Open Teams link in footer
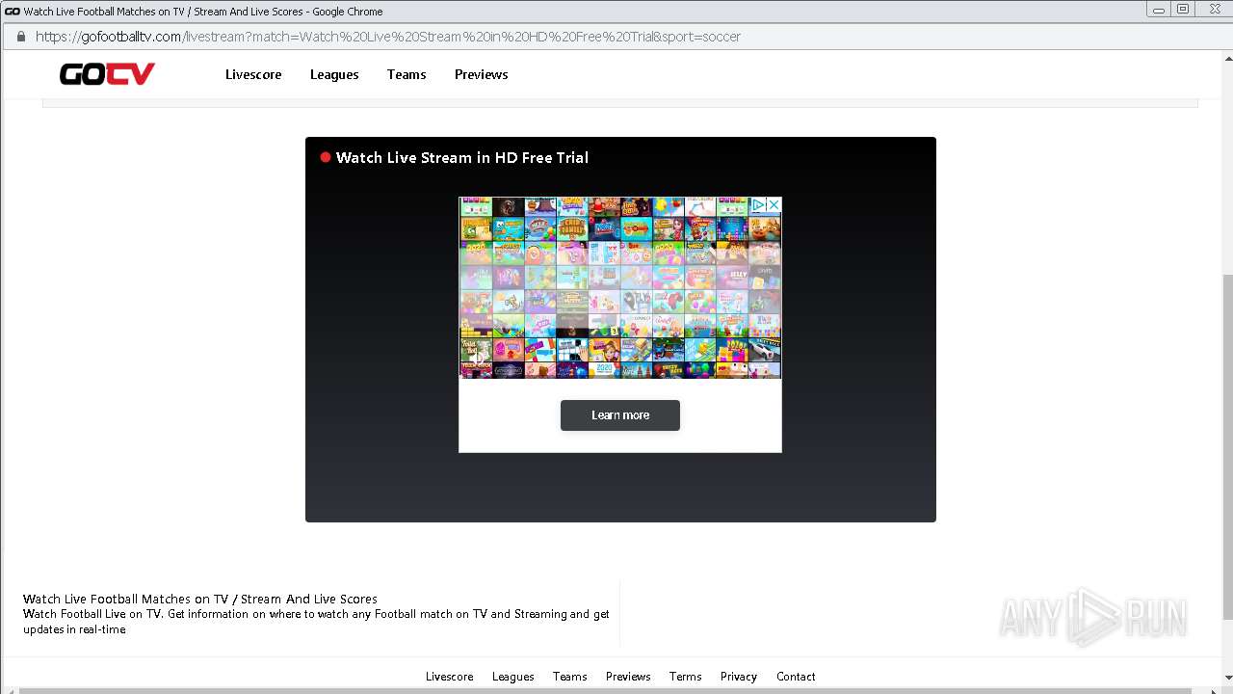The width and height of the screenshot is (1233, 694). (x=570, y=677)
